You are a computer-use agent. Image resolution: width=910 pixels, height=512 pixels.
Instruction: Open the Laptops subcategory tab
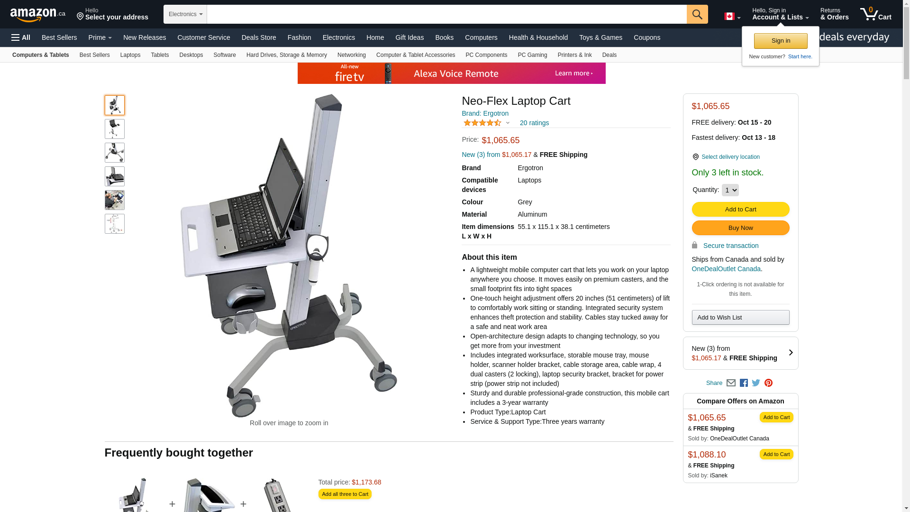point(130,55)
